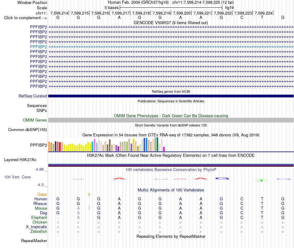Click the T base in the complement sequence row
This screenshot has height=248, width=294.
point(262,18)
